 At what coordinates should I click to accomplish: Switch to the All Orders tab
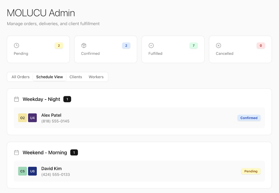coord(21,77)
